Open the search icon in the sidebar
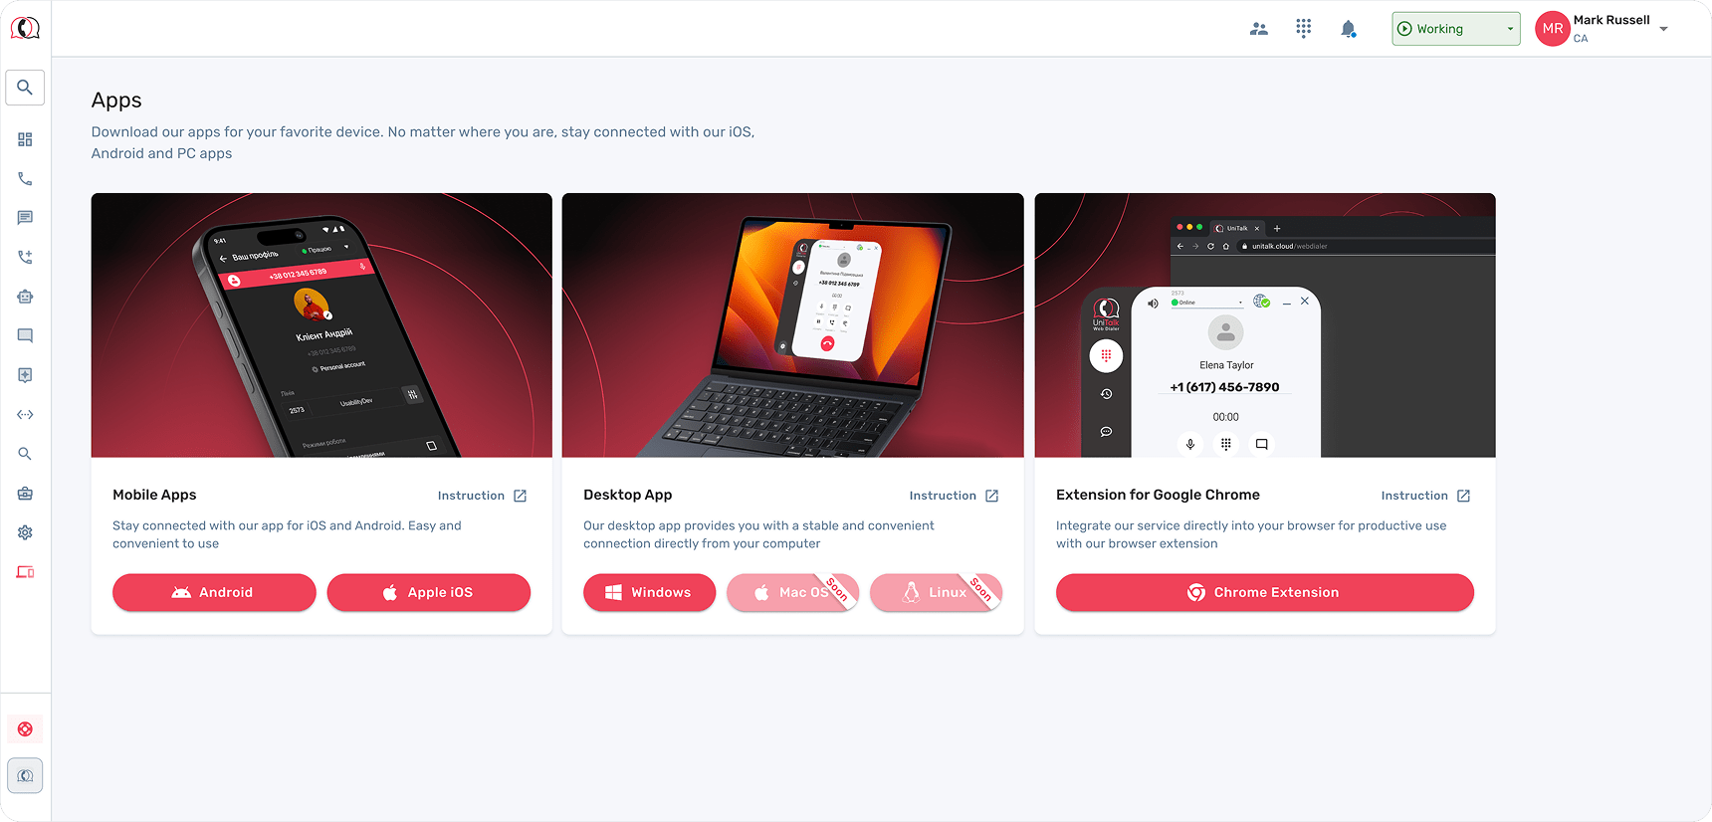1712x822 pixels. pos(25,88)
